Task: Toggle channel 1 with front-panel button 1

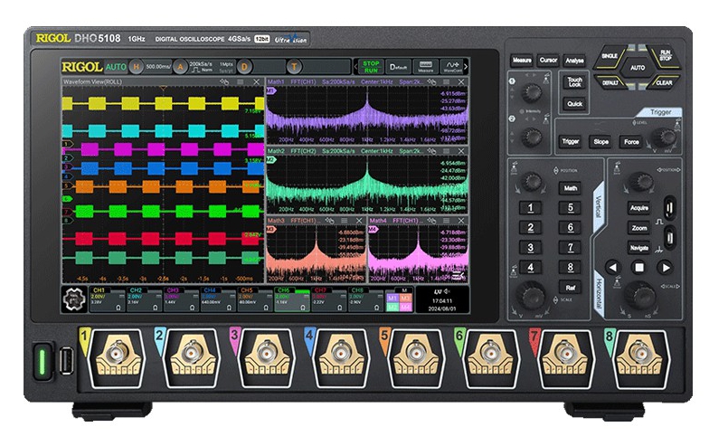Action: coord(530,208)
